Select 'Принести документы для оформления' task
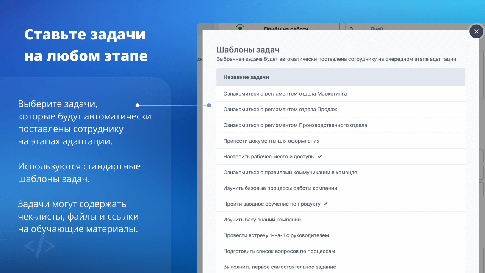This screenshot has height=273, width=485. tap(341, 141)
